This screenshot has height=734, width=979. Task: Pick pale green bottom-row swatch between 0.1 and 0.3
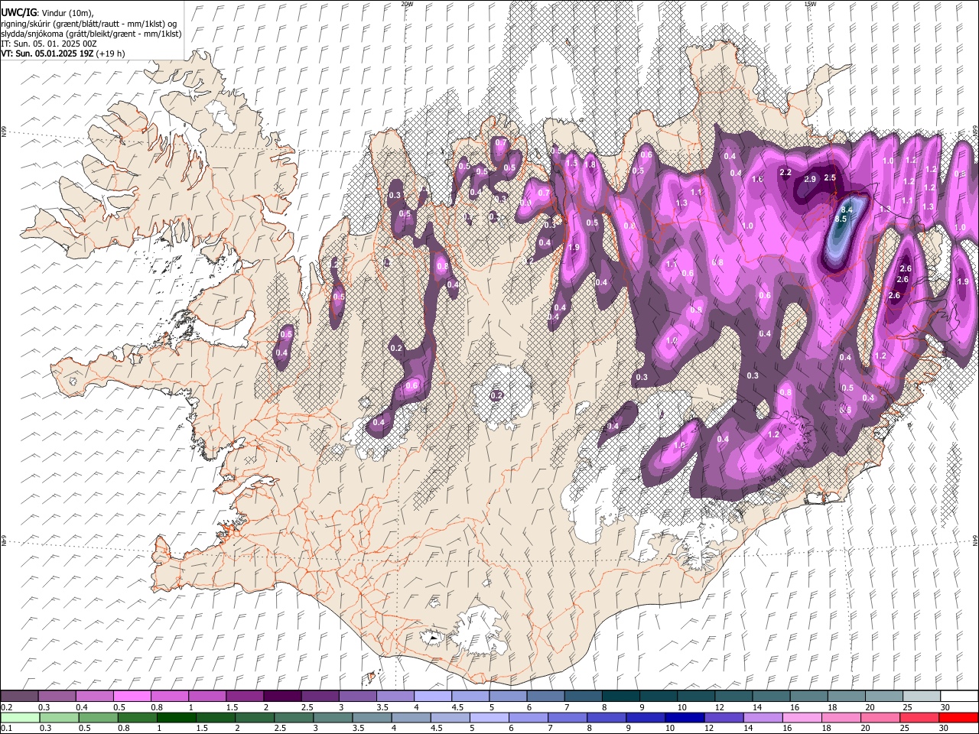pos(19,717)
